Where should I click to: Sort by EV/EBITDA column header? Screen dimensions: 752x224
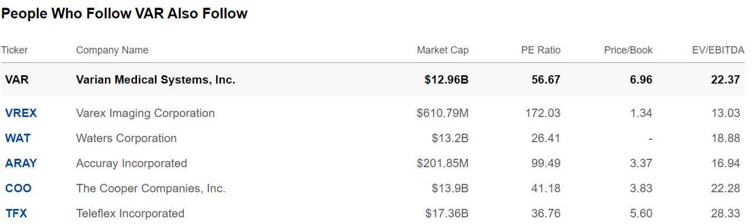pos(718,50)
